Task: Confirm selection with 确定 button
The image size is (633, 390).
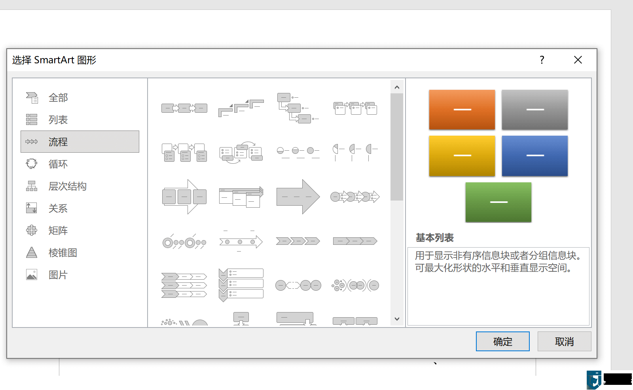Action: [x=503, y=341]
